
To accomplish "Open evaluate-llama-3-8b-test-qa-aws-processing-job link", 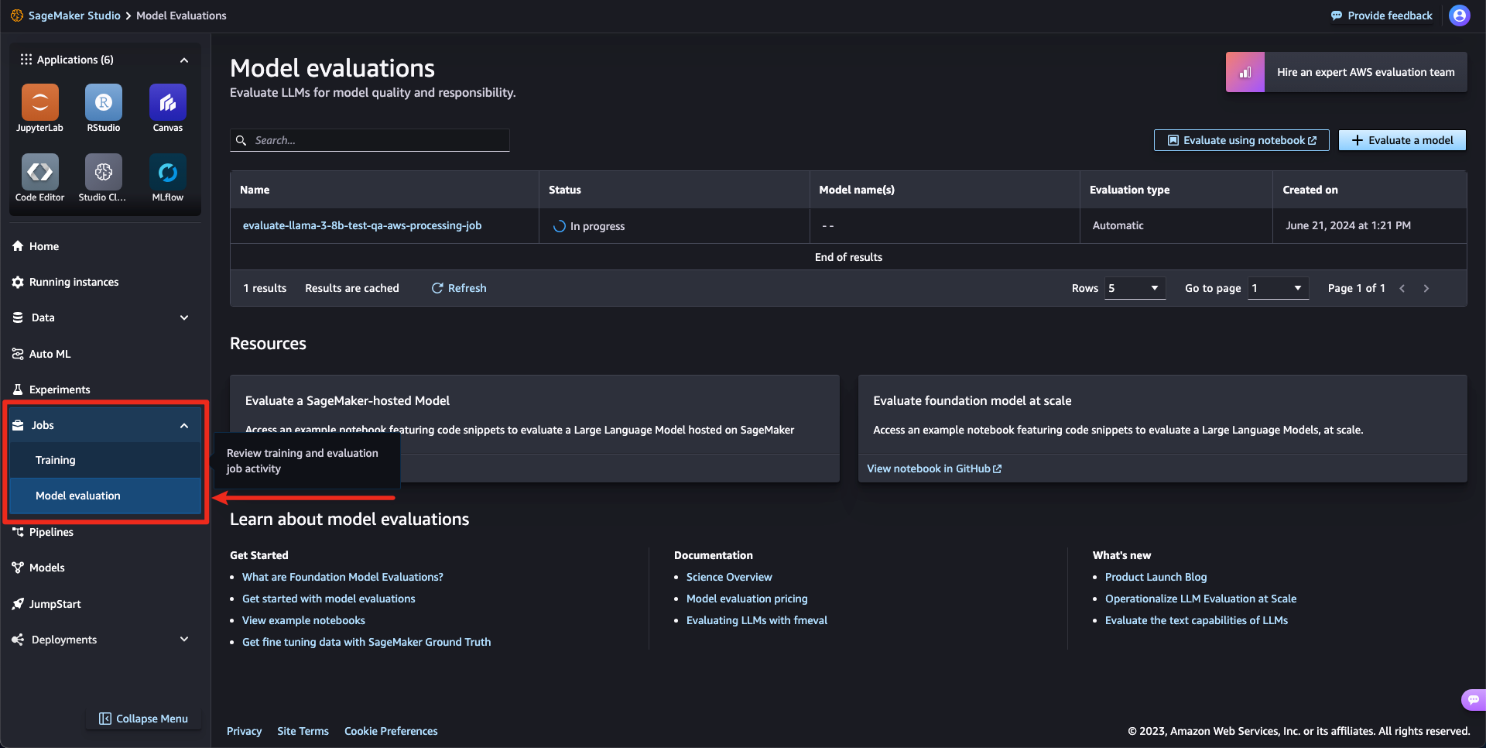I will [362, 225].
